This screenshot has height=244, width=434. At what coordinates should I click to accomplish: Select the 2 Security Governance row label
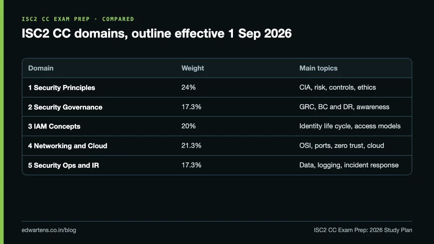pos(65,107)
